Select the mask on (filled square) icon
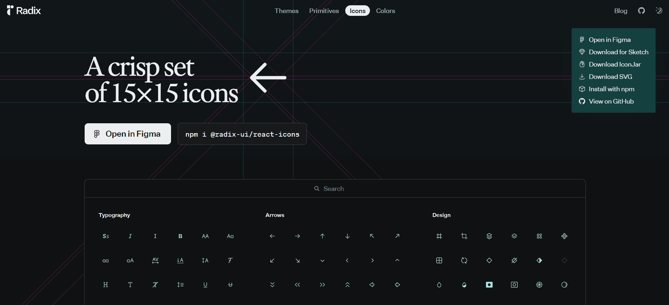This screenshot has width=669, height=305. pos(489,285)
